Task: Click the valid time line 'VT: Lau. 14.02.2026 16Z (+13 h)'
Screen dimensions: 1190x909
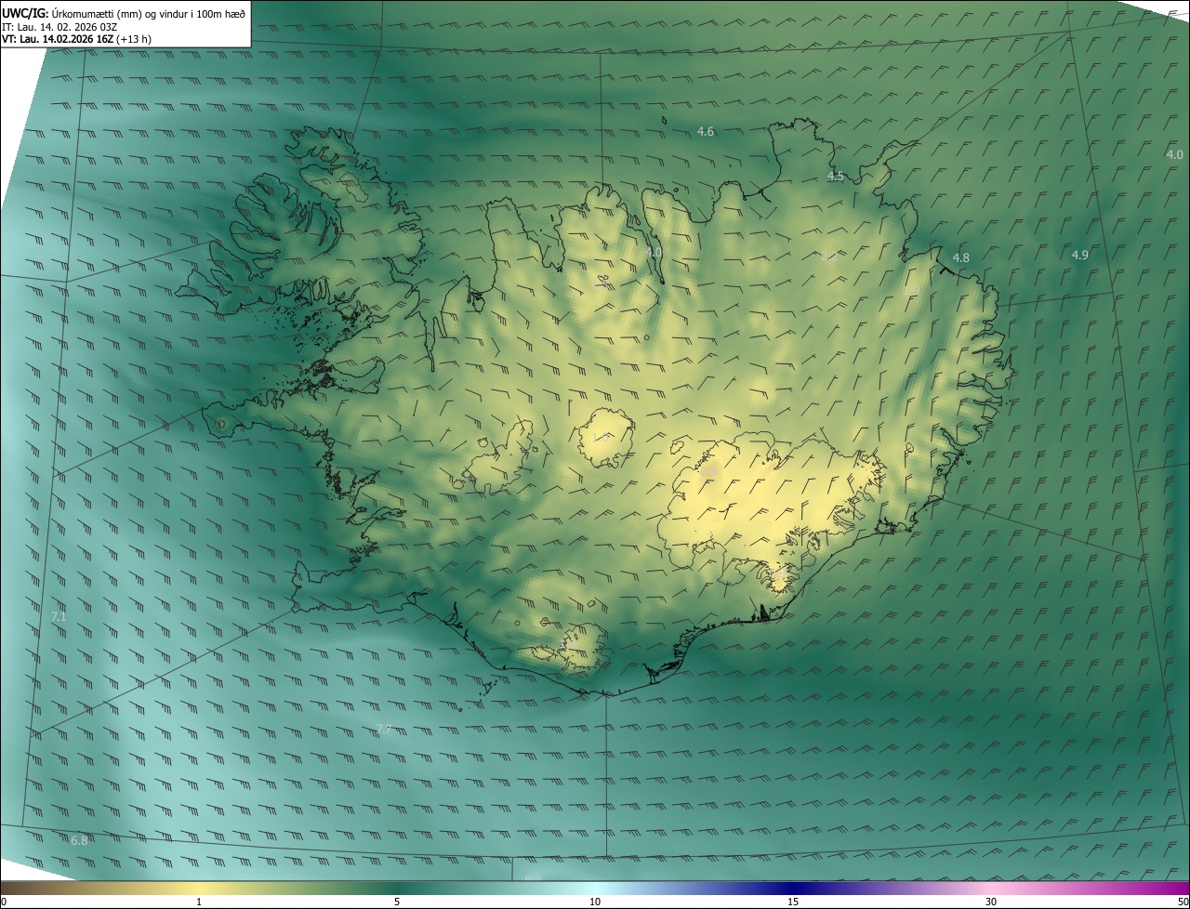Action: (x=76, y=39)
